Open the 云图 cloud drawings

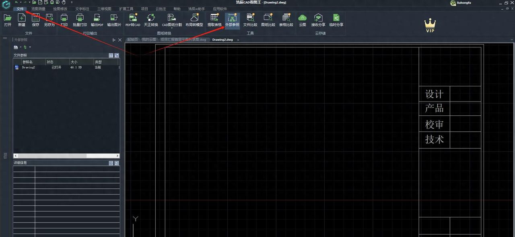click(x=303, y=20)
